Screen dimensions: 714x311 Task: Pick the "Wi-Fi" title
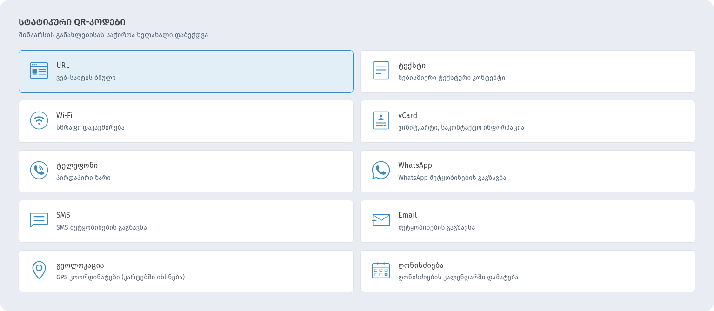click(x=64, y=115)
